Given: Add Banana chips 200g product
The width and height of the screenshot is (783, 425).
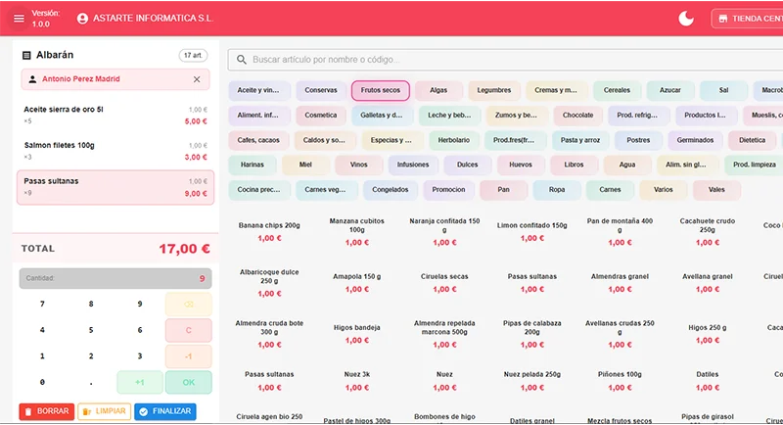Looking at the screenshot, I should pos(269,231).
